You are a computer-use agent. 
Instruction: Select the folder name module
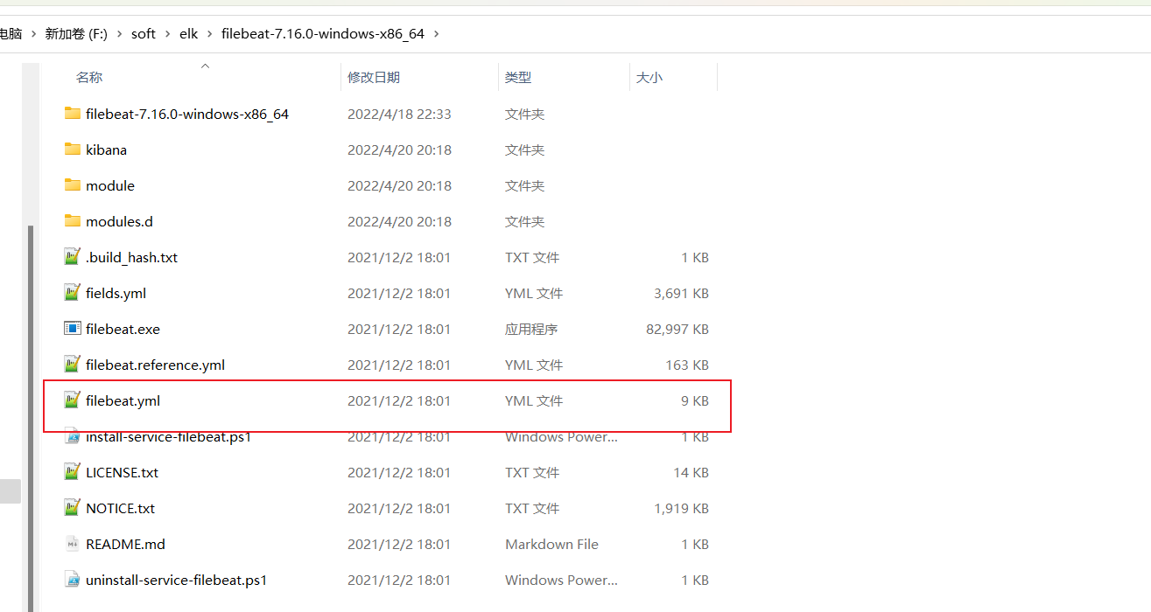point(110,185)
